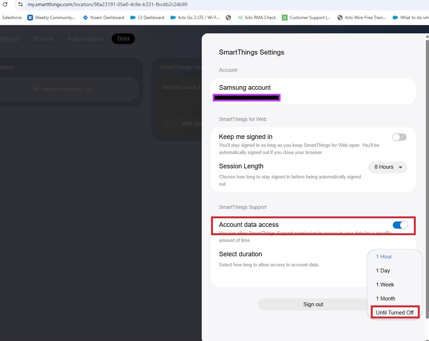Open the Noam Dashboard bookmark

[103, 18]
